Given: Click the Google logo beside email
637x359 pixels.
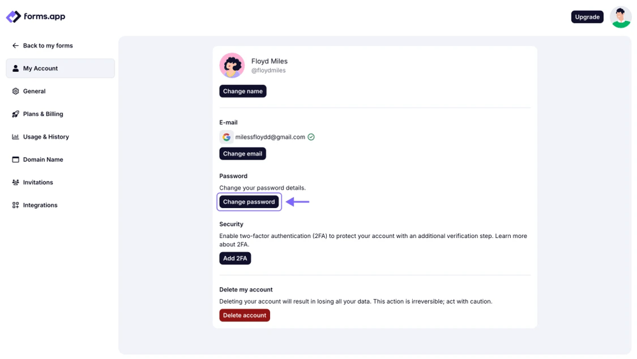Looking at the screenshot, I should [x=226, y=137].
